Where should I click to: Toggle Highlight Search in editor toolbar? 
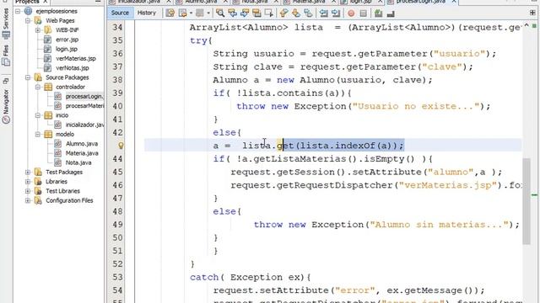(256, 13)
